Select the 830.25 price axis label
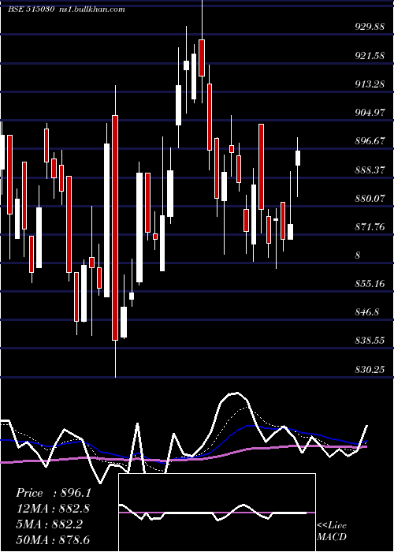 click(x=370, y=369)
